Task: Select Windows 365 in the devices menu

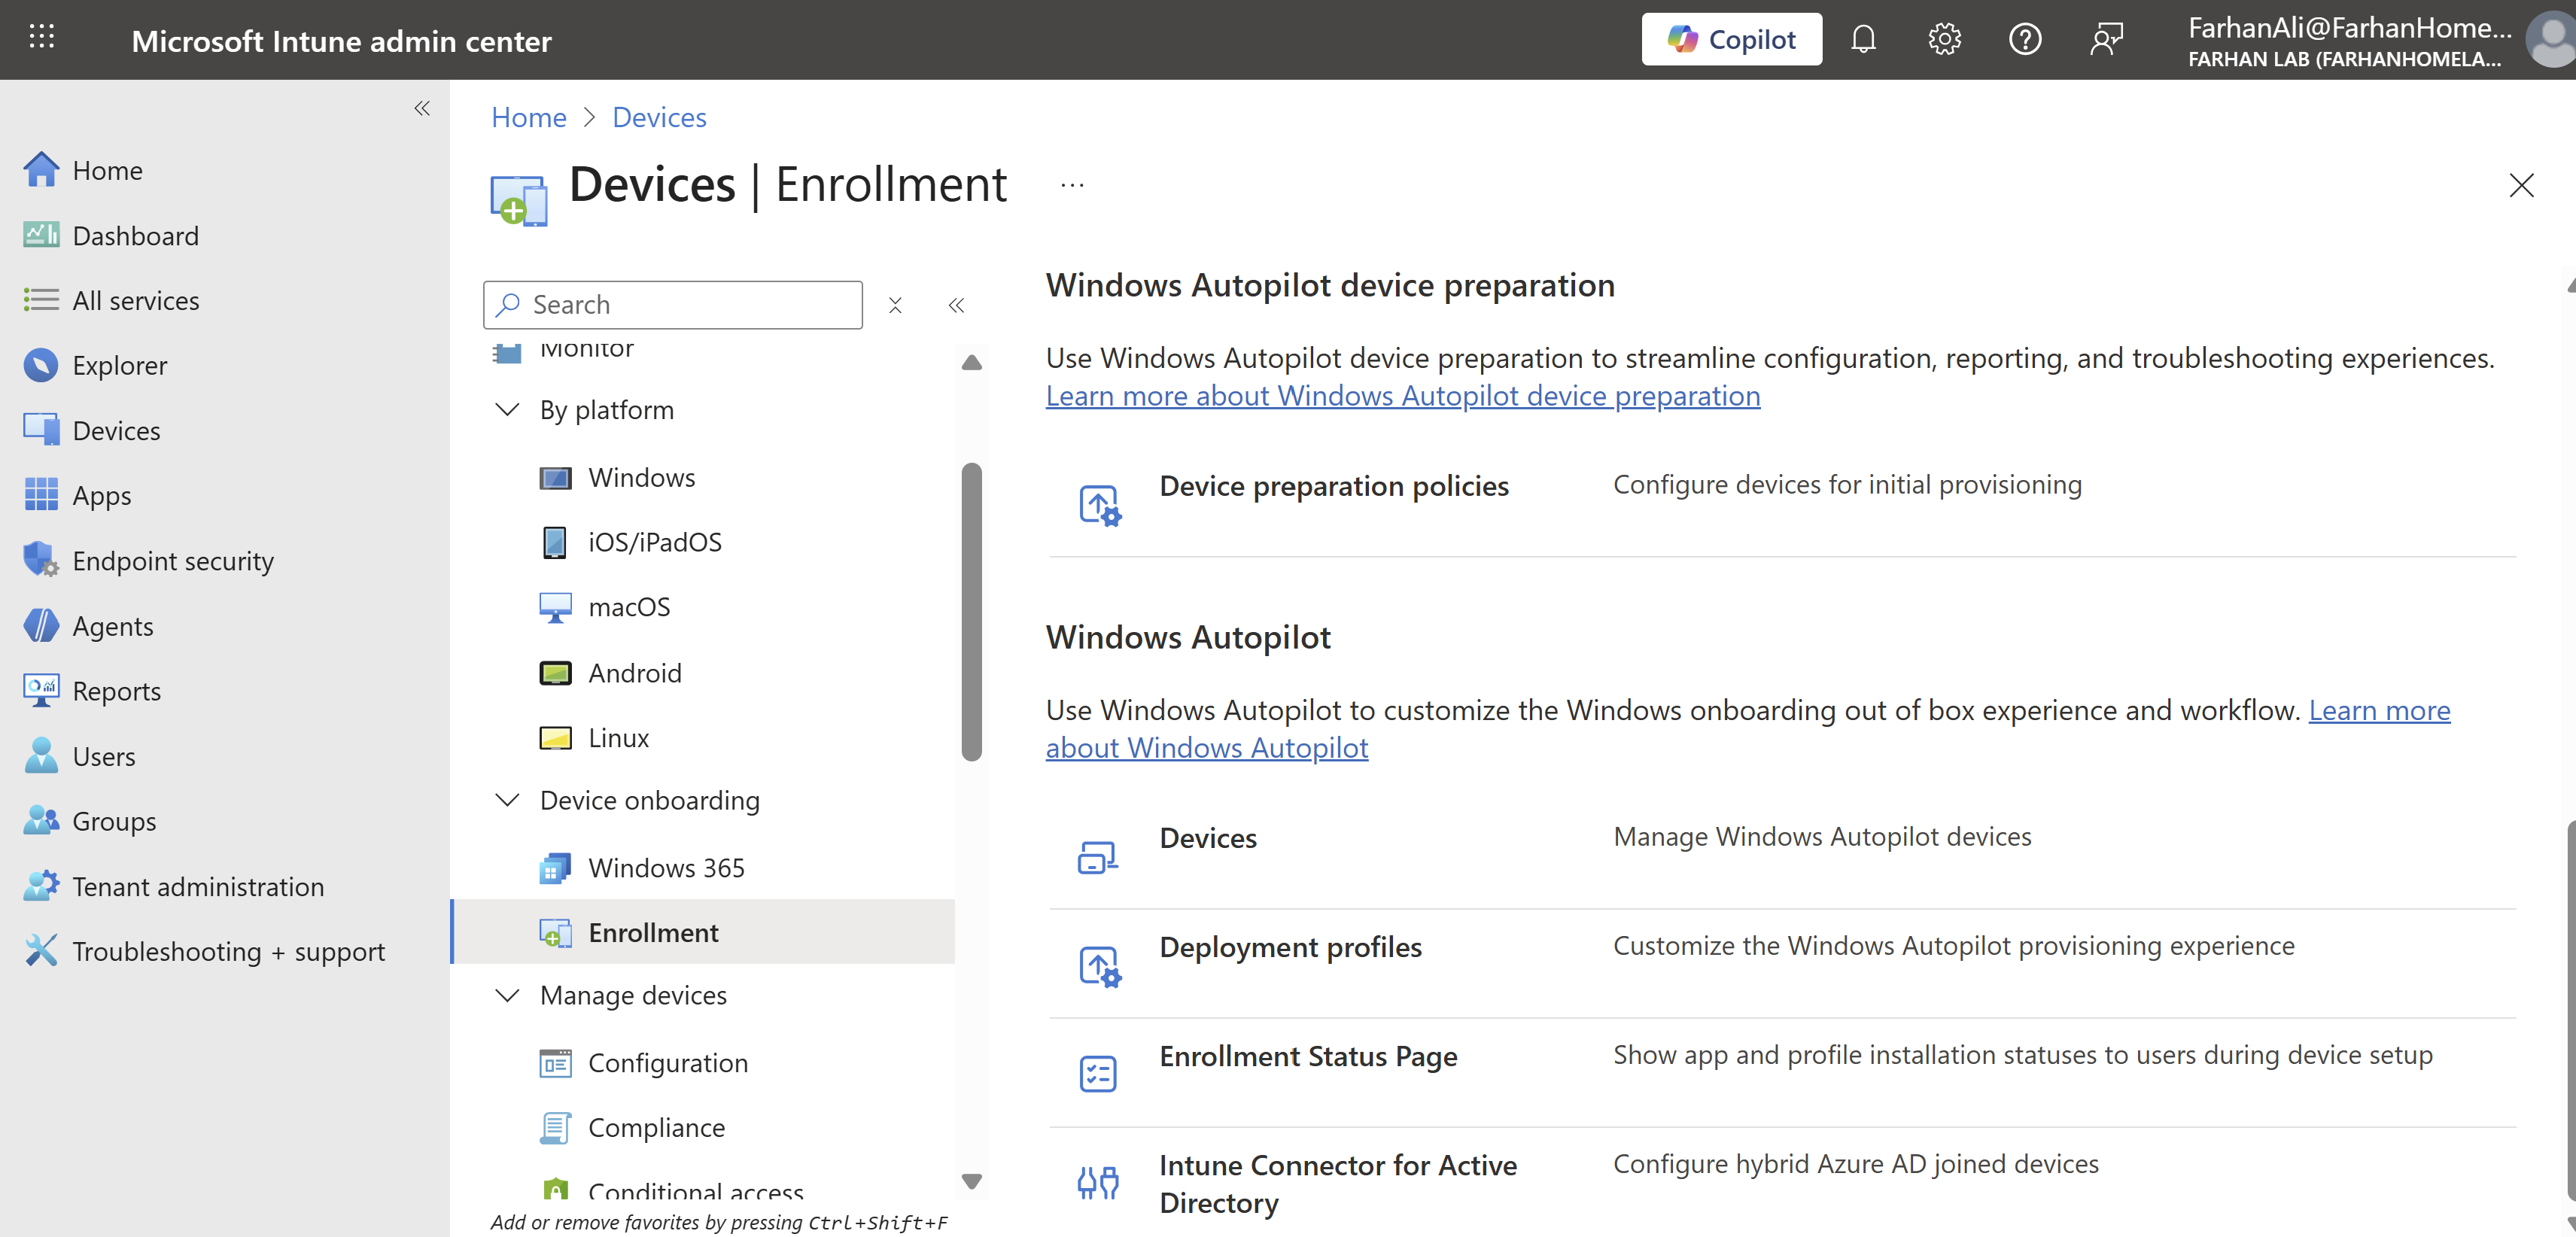Action: (666, 867)
